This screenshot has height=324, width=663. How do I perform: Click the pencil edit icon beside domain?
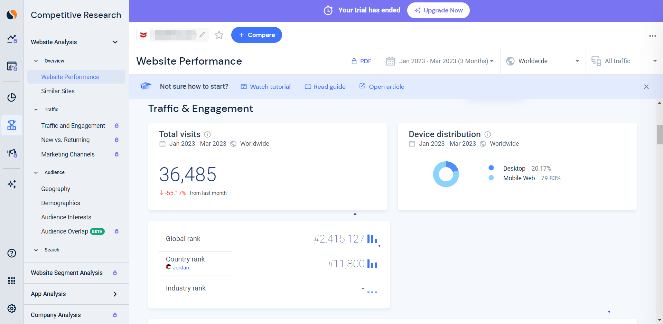coord(202,35)
